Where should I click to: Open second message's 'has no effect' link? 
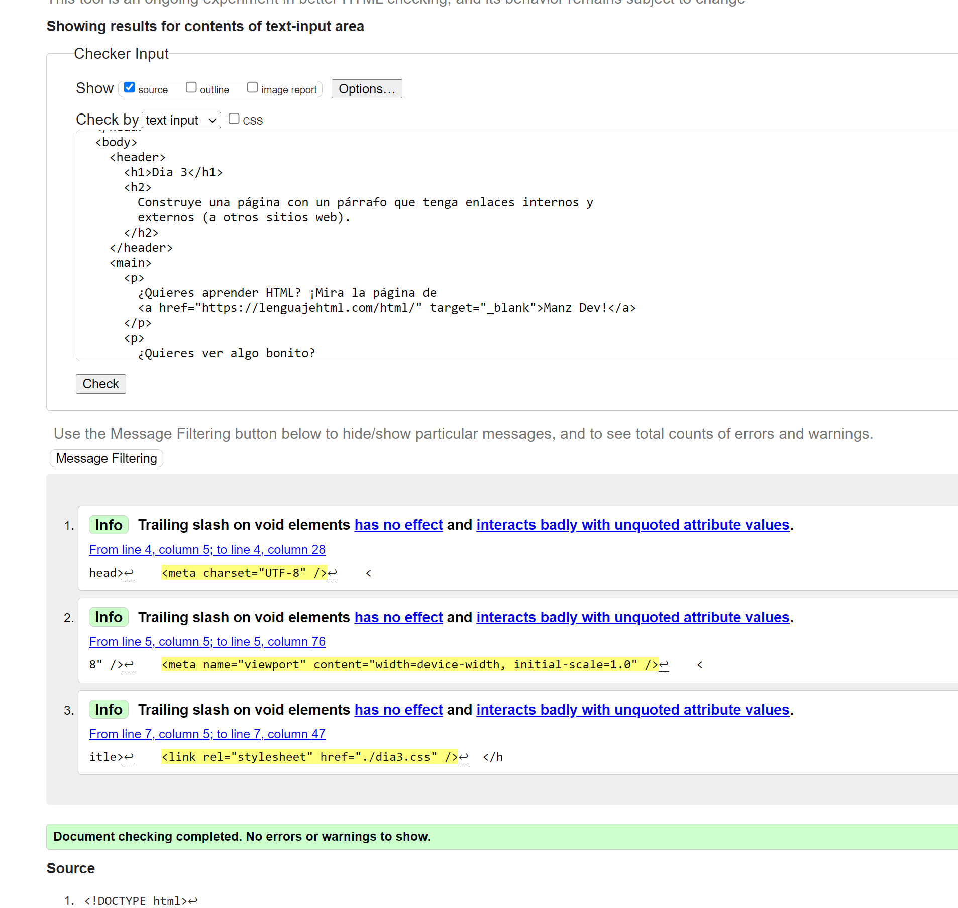[x=398, y=618]
